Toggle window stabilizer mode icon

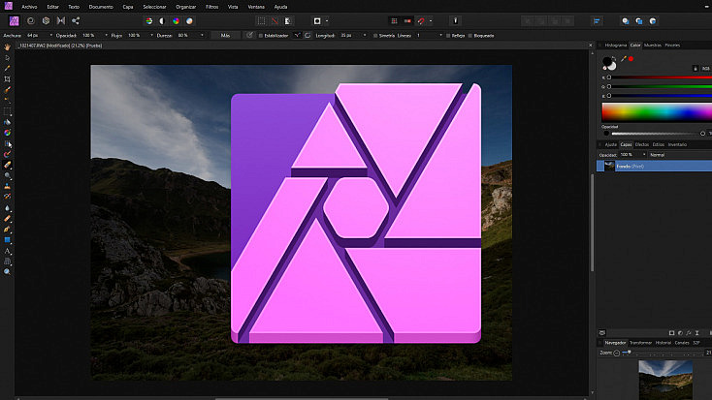[x=307, y=36]
